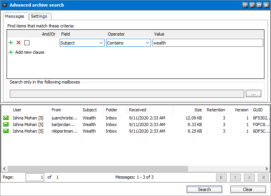
Task: Go to the first results page
Action: (221, 177)
